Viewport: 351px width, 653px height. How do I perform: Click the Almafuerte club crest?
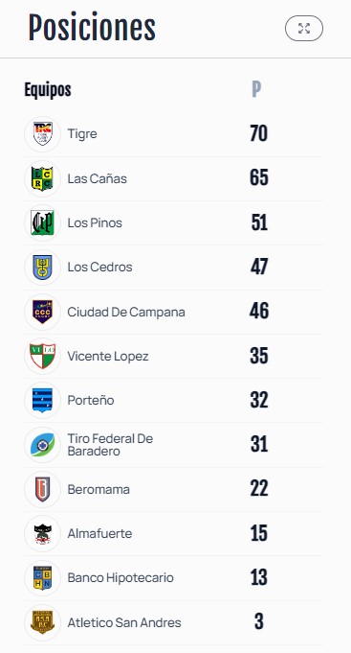coord(42,534)
